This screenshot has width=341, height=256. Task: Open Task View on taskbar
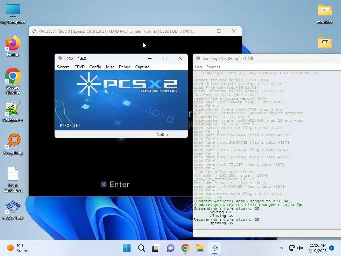pos(156,248)
